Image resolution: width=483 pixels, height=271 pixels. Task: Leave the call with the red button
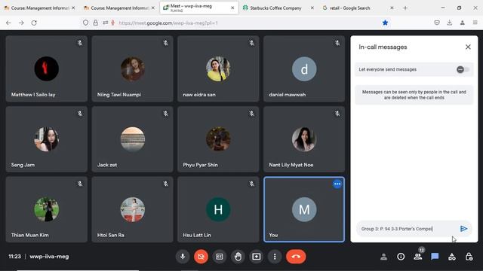pos(296,256)
